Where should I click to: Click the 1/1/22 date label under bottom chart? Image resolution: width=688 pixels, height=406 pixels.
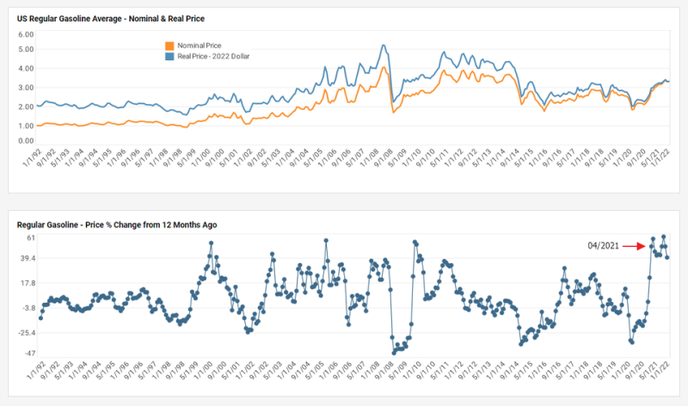(x=660, y=371)
